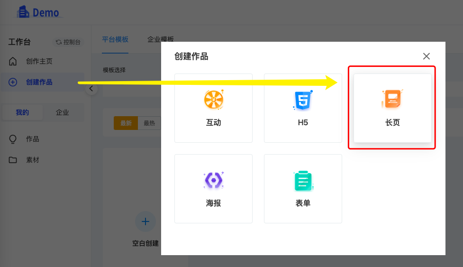This screenshot has height=267, width=463.
Task: Click the 工作台 heading
Action: pos(19,42)
